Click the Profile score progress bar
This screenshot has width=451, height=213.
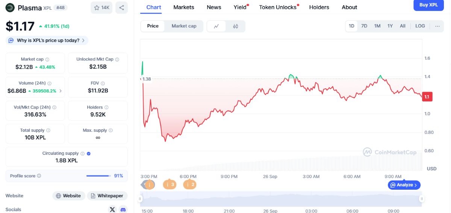pyautogui.click(x=98, y=176)
